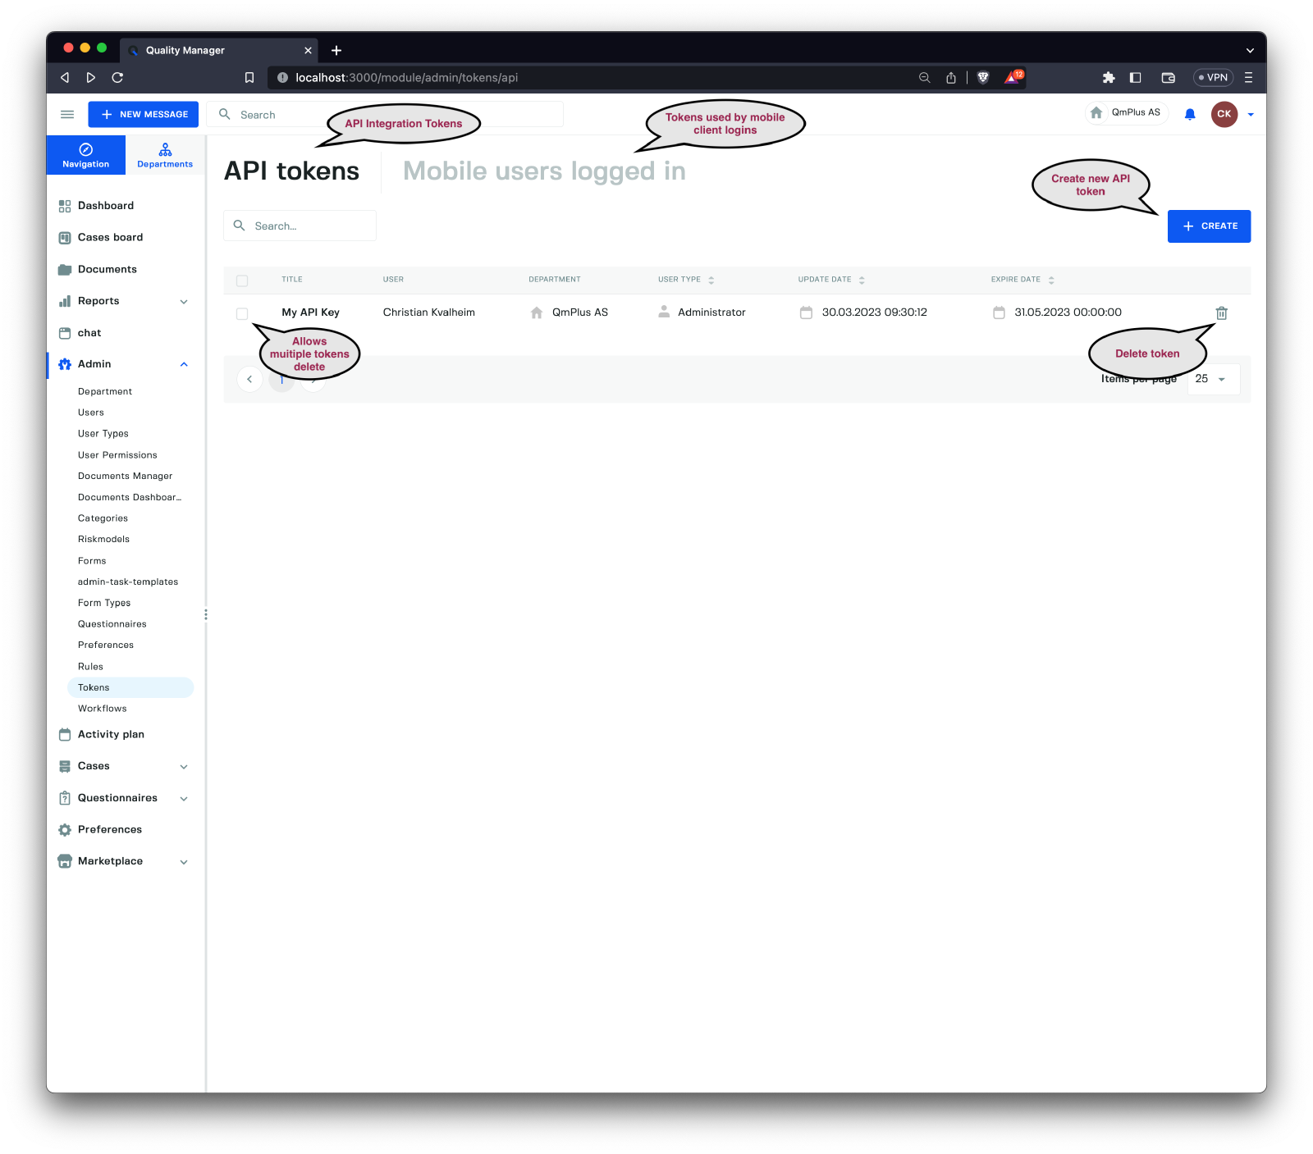This screenshot has width=1313, height=1154.
Task: Open the items per page dropdown
Action: [x=1212, y=379]
